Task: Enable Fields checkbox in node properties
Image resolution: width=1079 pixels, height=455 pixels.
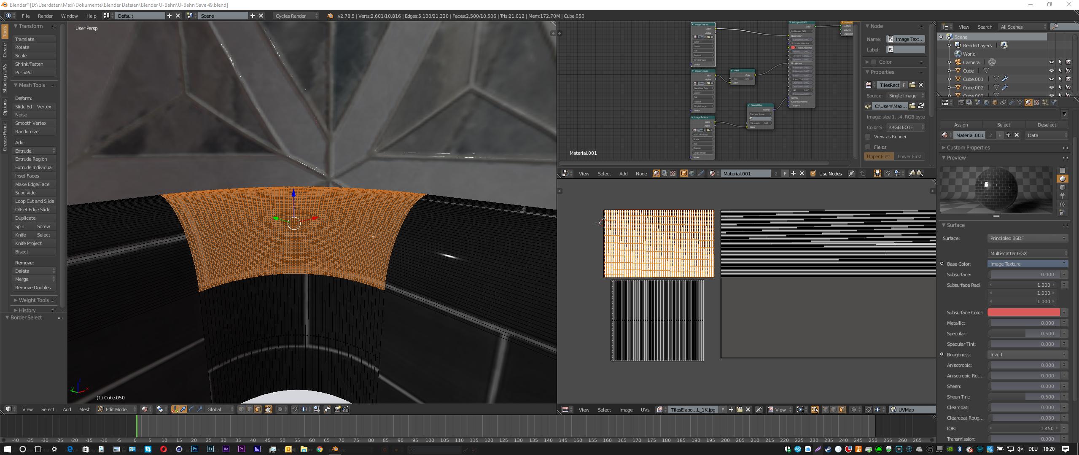Action: click(868, 147)
